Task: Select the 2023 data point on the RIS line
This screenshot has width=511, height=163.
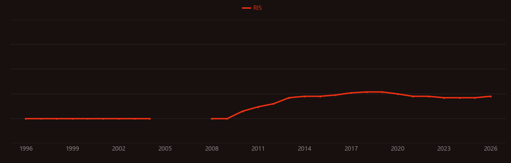Action: pos(444,98)
